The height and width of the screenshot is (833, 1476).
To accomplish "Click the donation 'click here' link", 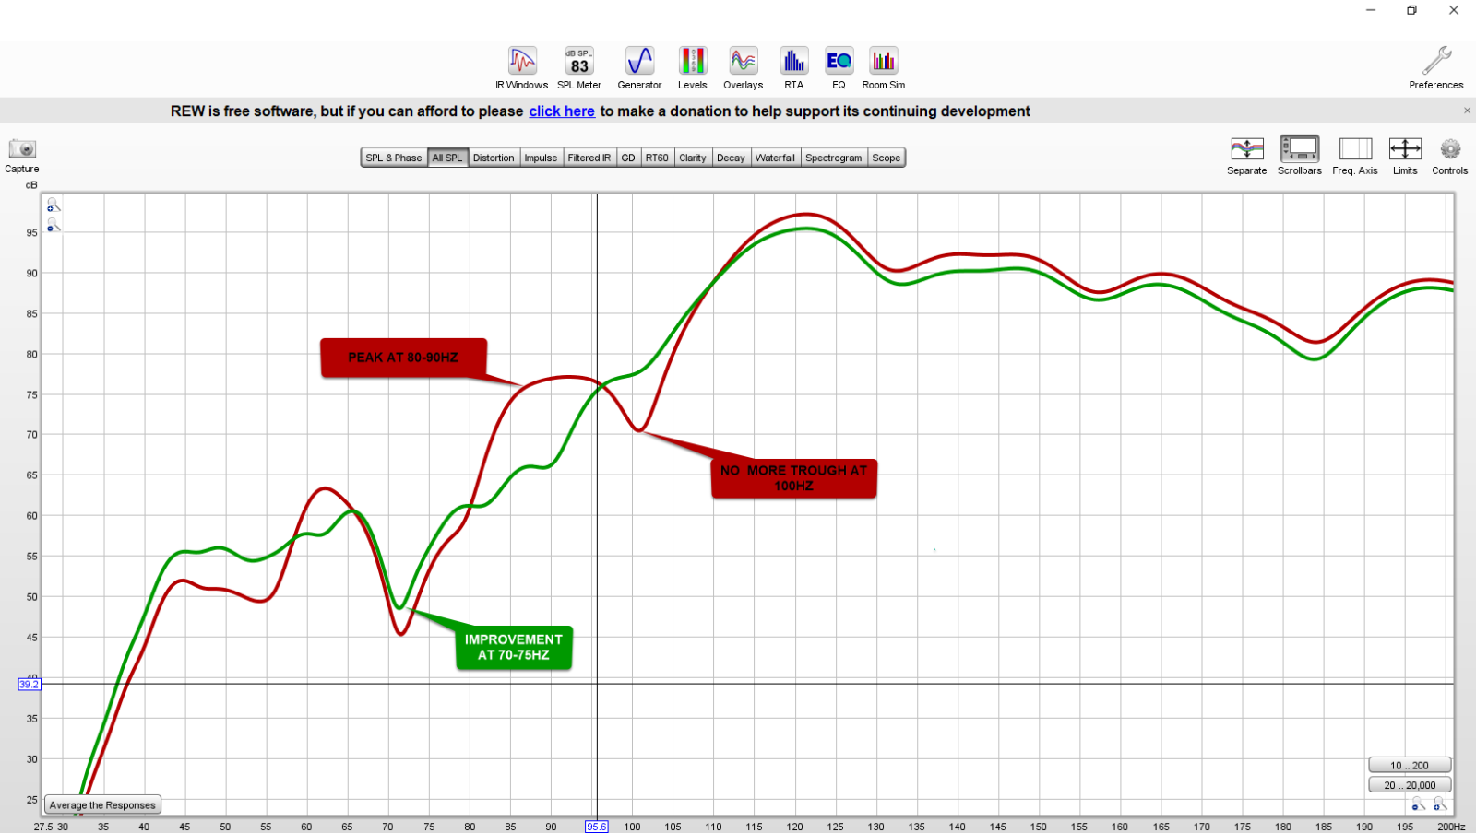I will pyautogui.click(x=561, y=111).
